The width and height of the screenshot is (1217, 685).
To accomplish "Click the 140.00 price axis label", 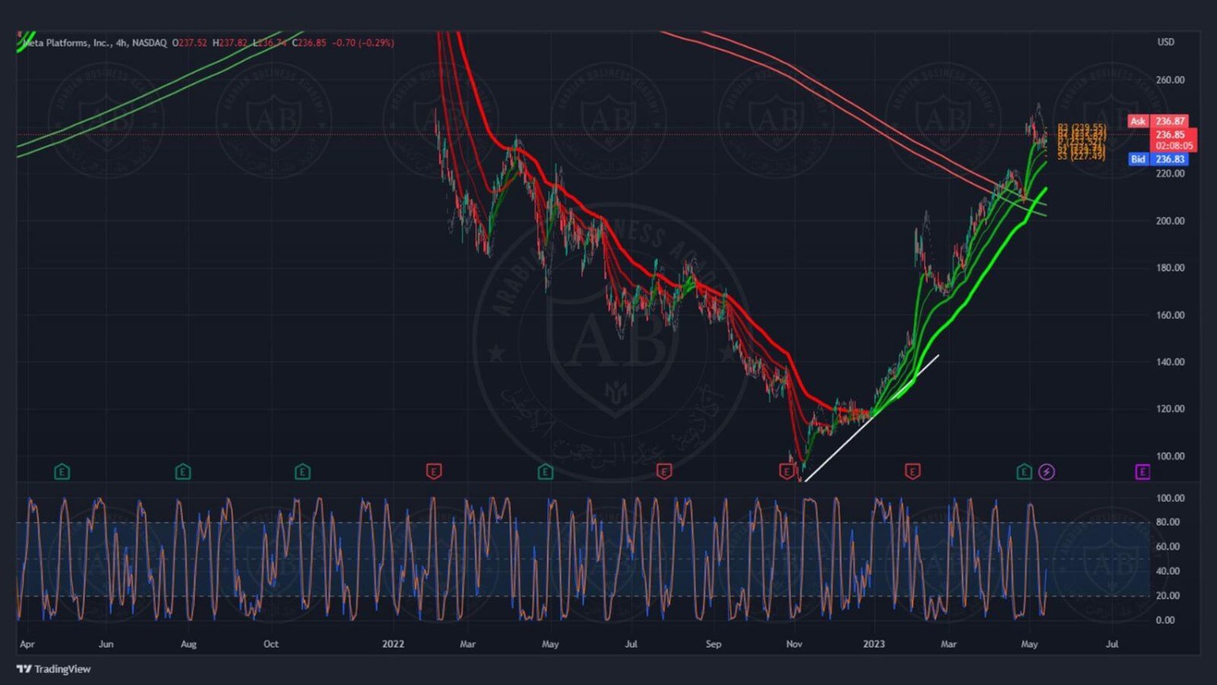I will click(x=1170, y=362).
